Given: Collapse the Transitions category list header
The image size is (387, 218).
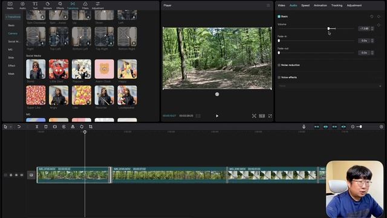Looking at the screenshot, I should (x=13, y=17).
